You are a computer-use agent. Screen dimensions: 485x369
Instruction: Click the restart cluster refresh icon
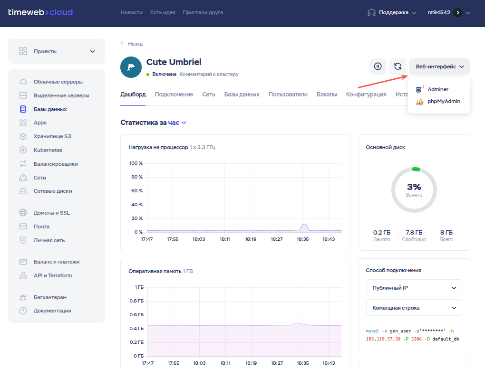pyautogui.click(x=398, y=66)
